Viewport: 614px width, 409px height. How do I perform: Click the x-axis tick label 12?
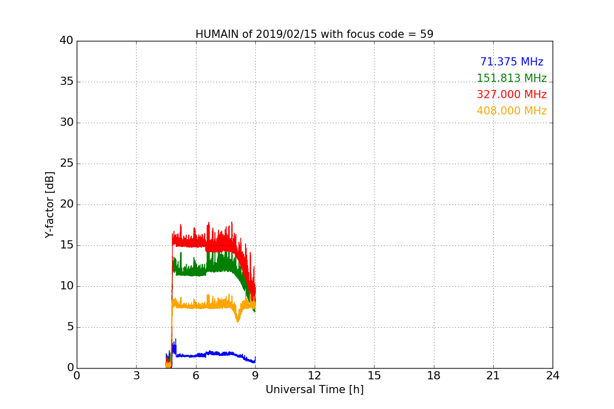click(x=315, y=376)
